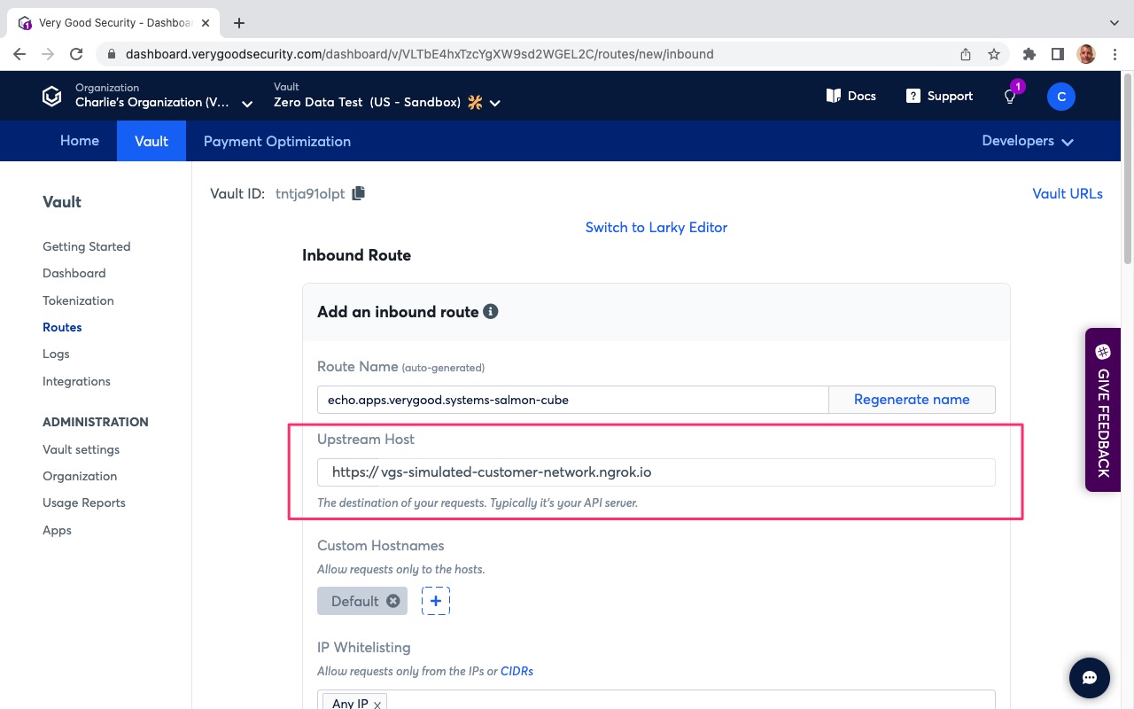This screenshot has width=1134, height=709.
Task: Remove the Default custom hostname
Action: point(393,601)
